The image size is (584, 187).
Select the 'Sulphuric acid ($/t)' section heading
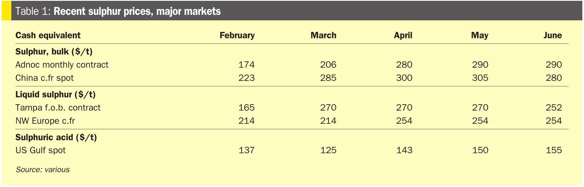coord(56,137)
